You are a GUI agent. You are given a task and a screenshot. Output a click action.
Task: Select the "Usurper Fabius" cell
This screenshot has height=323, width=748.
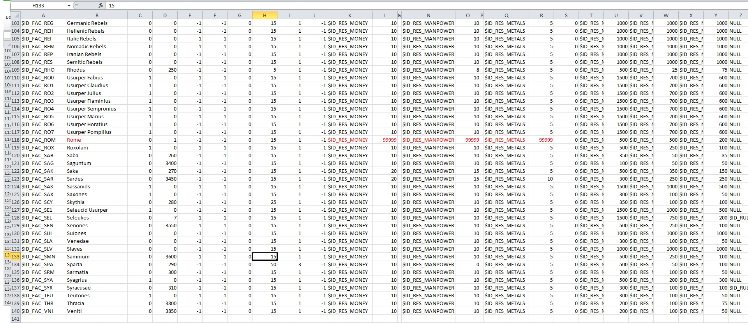[x=97, y=77]
